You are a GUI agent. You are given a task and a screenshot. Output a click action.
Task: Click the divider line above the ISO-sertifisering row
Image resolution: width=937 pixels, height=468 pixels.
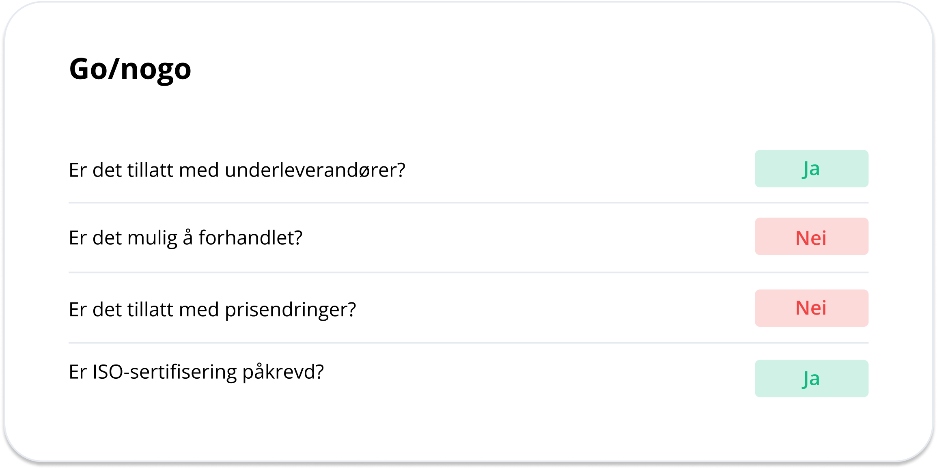[468, 343]
